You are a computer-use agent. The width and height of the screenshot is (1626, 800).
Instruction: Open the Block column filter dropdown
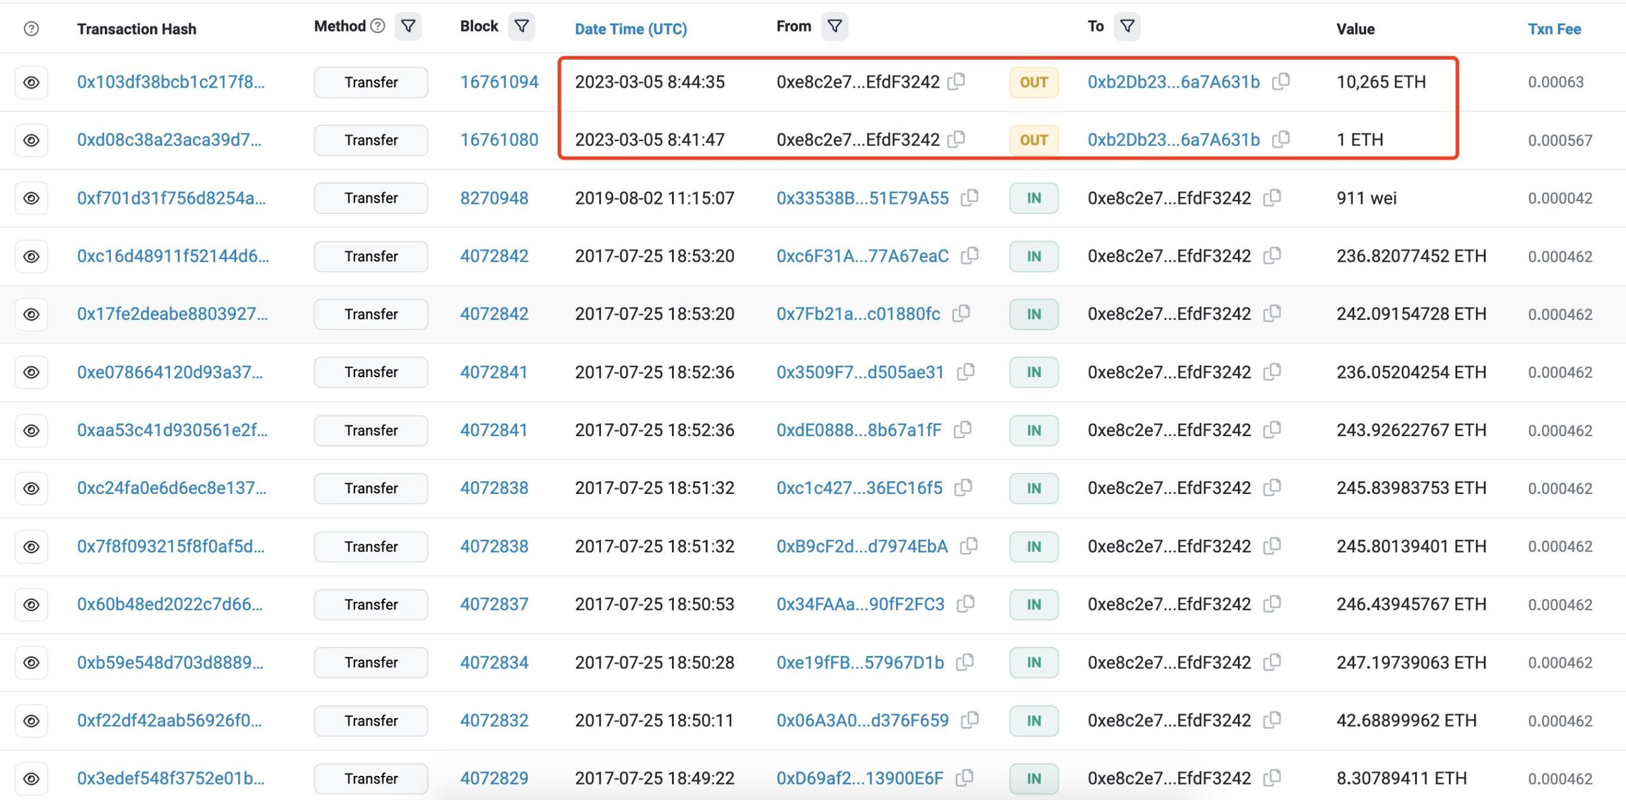[521, 26]
